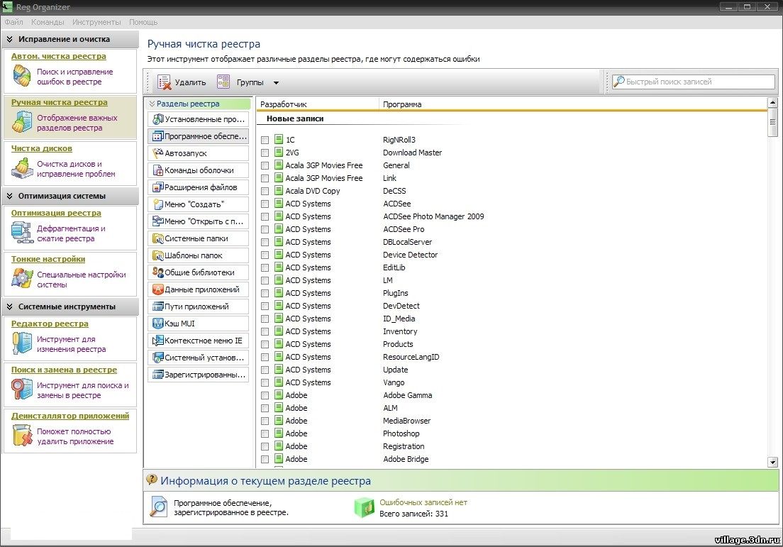Check the 1C RigNRoll3 entry checkbox

pyautogui.click(x=265, y=140)
